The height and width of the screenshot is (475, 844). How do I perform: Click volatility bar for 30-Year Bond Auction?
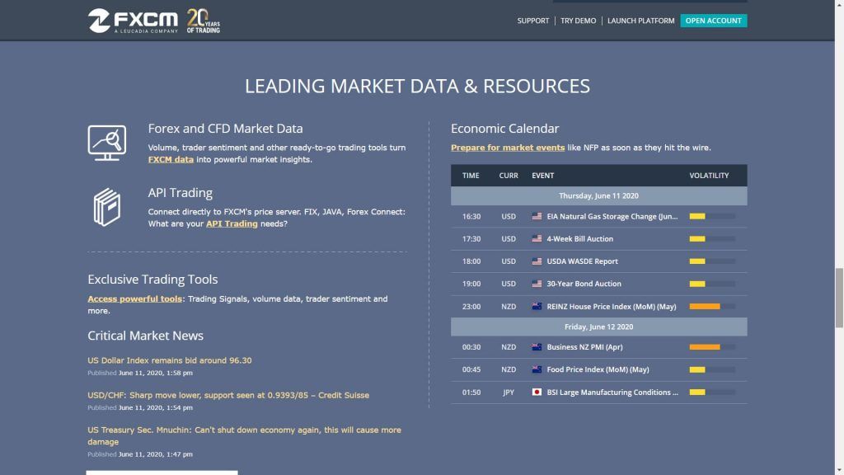click(712, 284)
